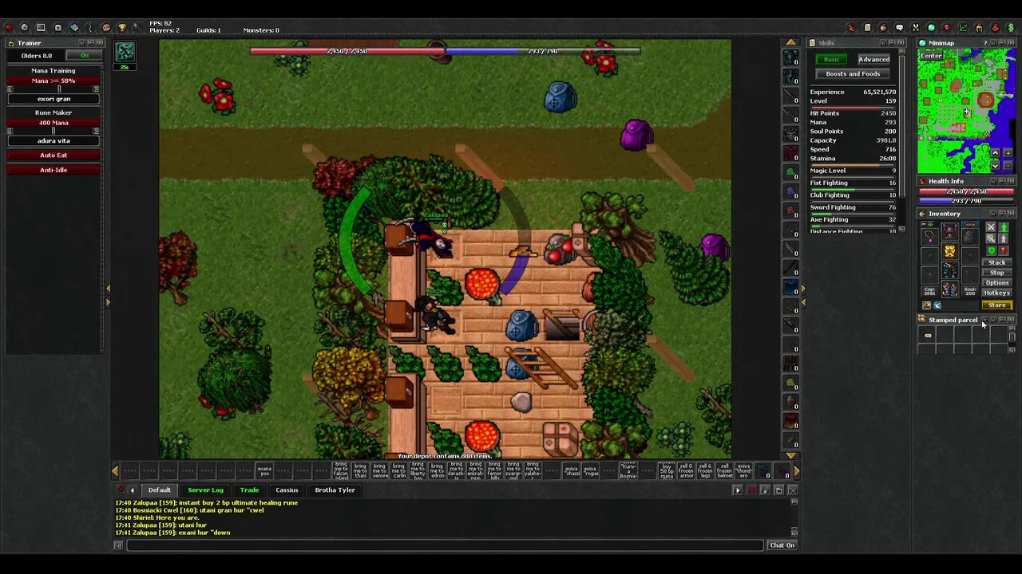This screenshot has width=1022, height=574.
Task: Open the crossed swords battle icon
Action: coord(916,28)
